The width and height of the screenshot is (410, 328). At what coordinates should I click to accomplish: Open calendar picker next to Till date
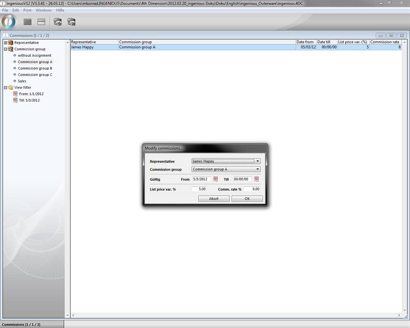click(256, 179)
